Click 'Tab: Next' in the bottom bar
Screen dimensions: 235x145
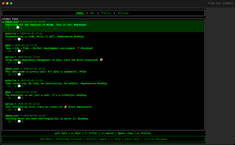[46, 139]
